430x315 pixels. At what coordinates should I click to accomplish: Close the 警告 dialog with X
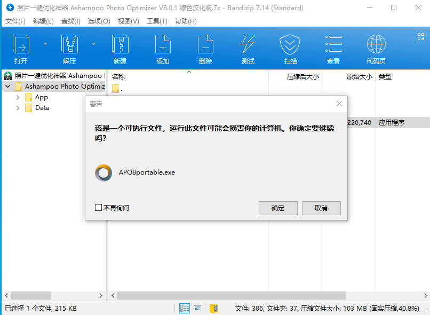click(x=339, y=104)
